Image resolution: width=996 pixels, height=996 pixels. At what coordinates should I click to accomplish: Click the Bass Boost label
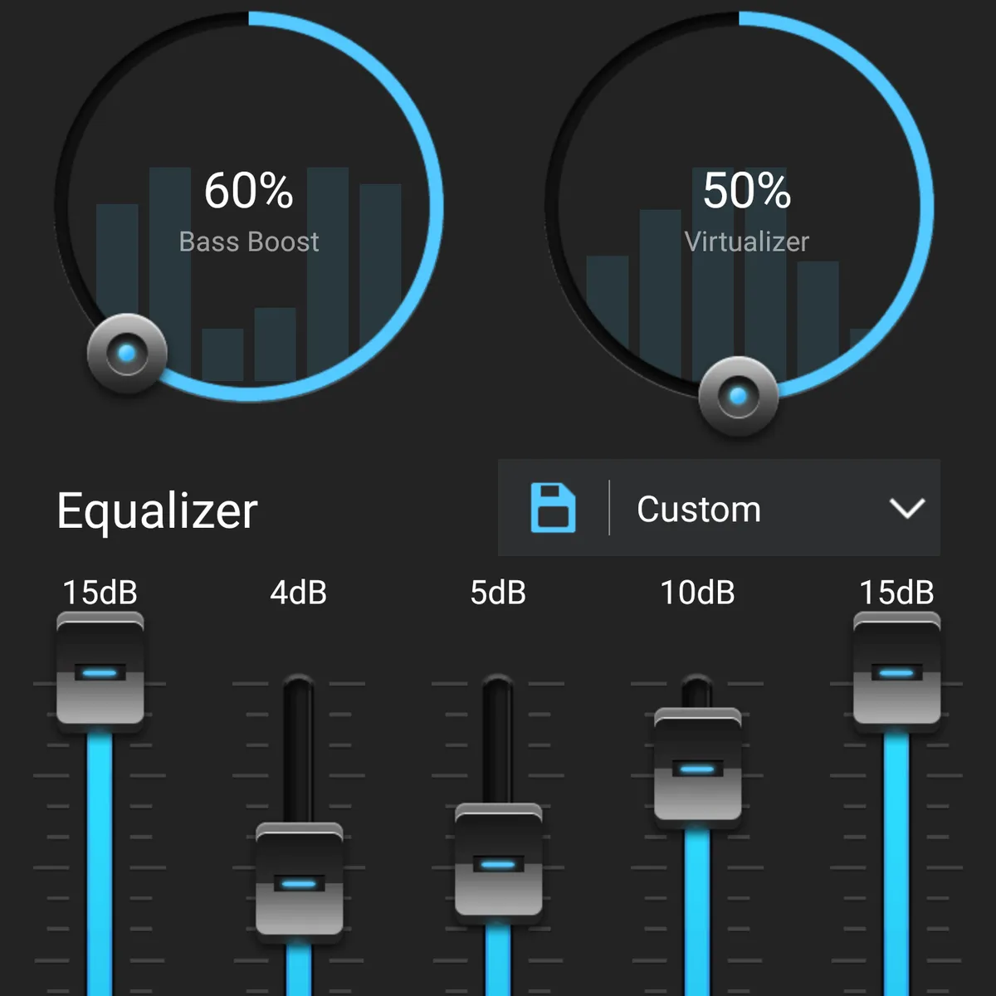tap(249, 242)
